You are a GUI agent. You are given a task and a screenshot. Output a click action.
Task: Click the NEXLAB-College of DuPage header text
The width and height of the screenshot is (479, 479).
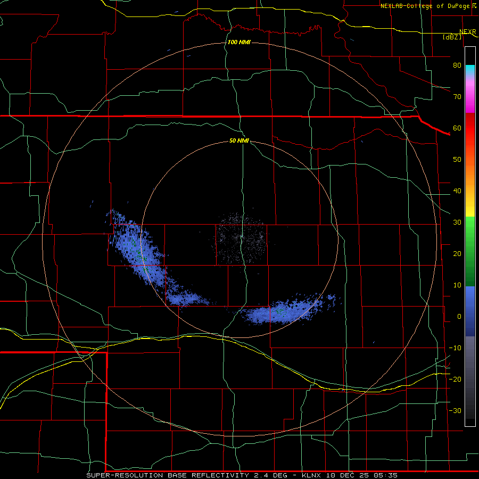click(x=425, y=6)
